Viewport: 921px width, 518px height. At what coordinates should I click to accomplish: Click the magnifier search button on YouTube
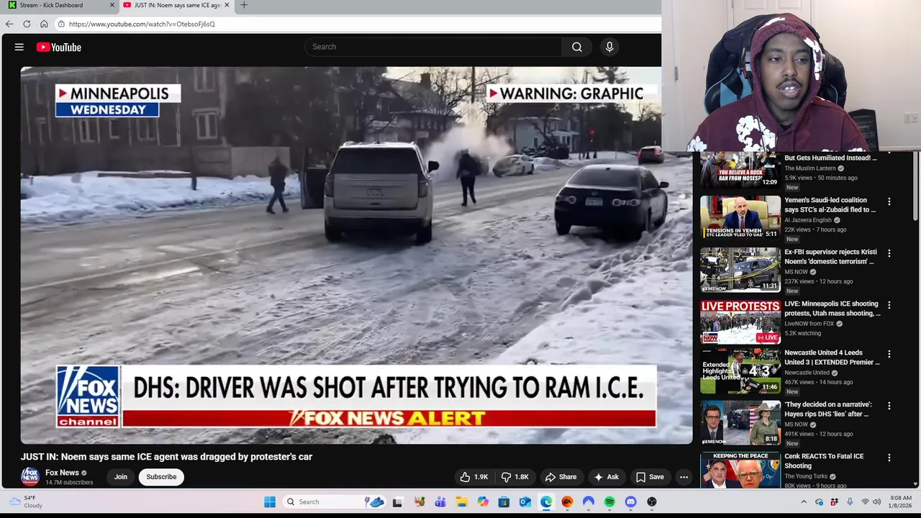tap(576, 47)
